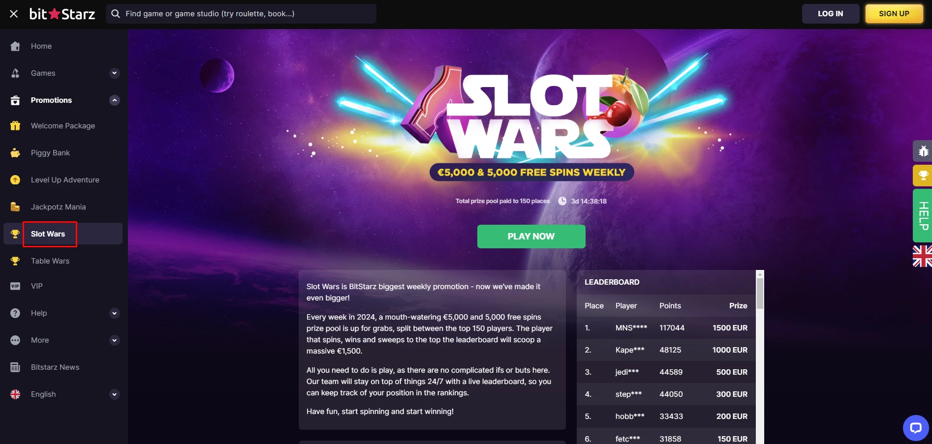Click the Home house icon
This screenshot has height=444, width=932.
(15, 46)
